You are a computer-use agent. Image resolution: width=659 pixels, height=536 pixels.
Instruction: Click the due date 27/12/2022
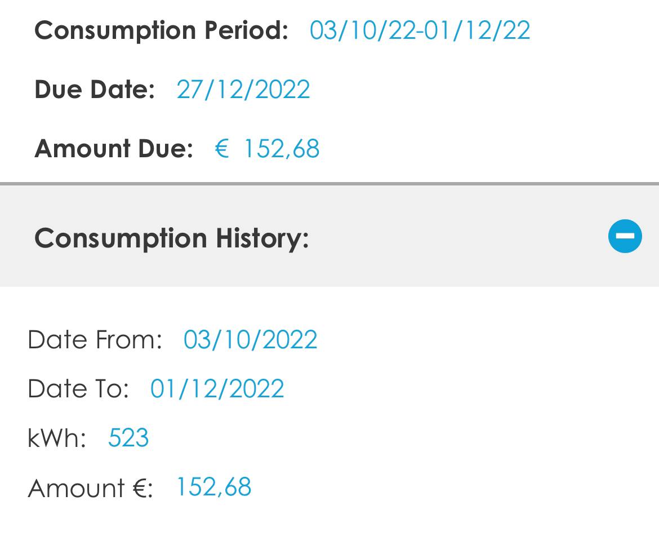coord(243,90)
